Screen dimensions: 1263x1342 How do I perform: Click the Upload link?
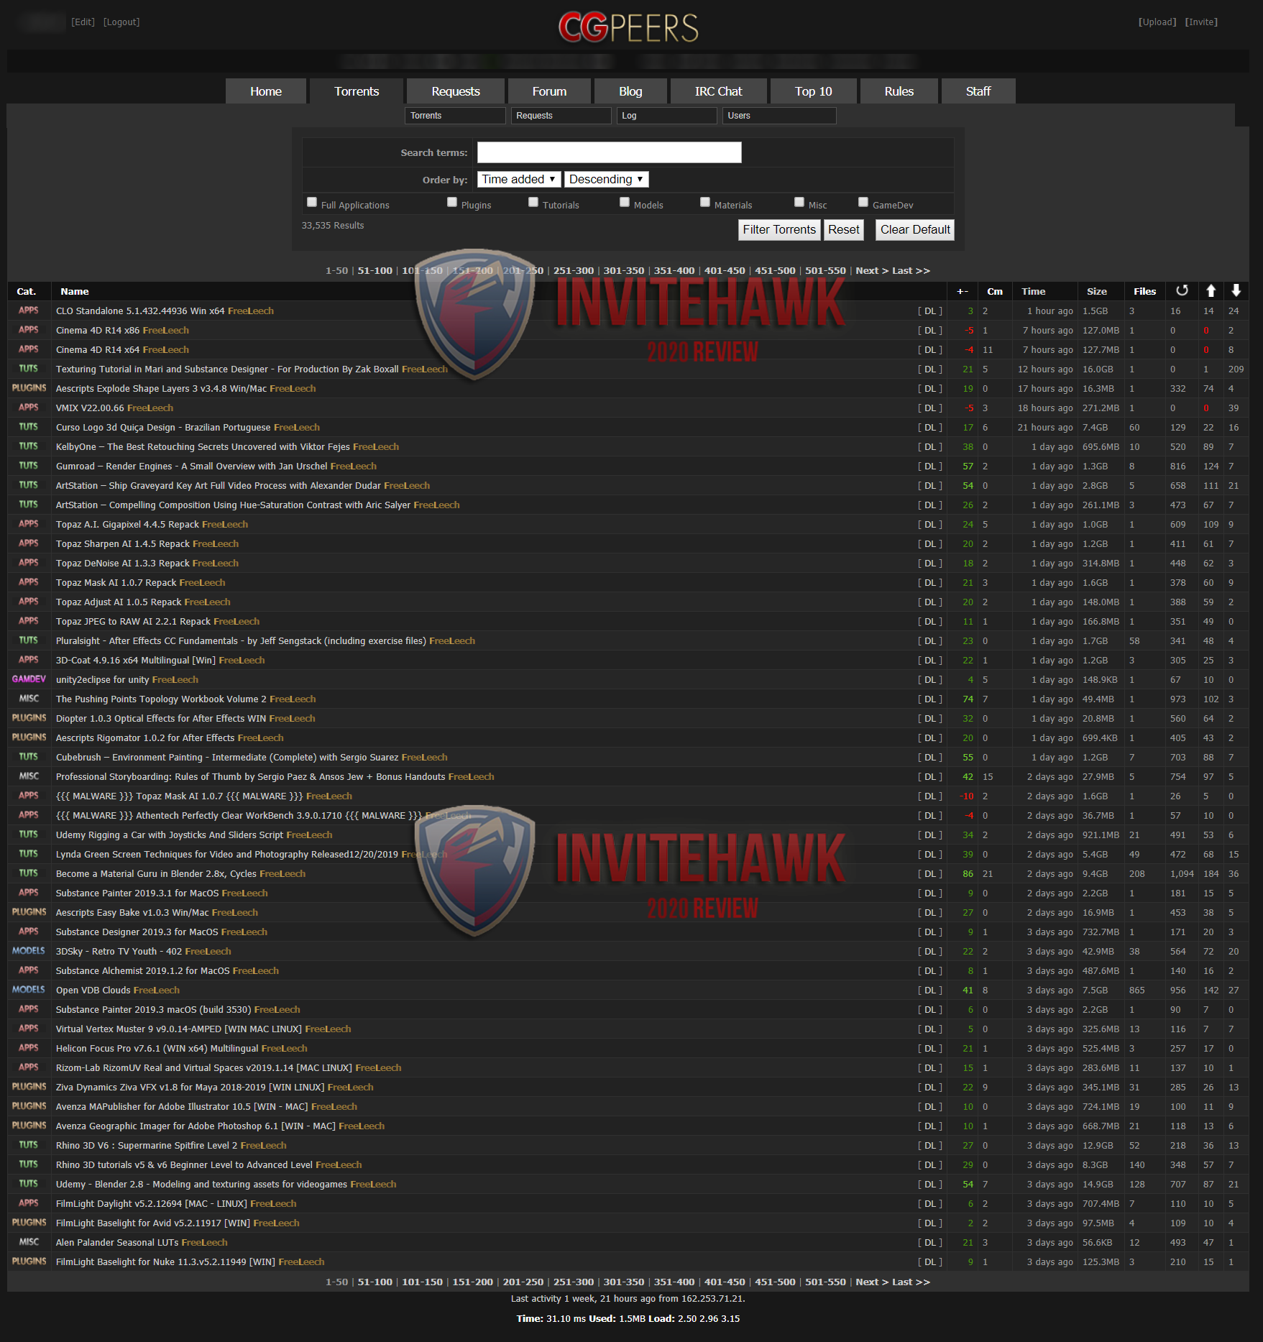pyautogui.click(x=1157, y=22)
